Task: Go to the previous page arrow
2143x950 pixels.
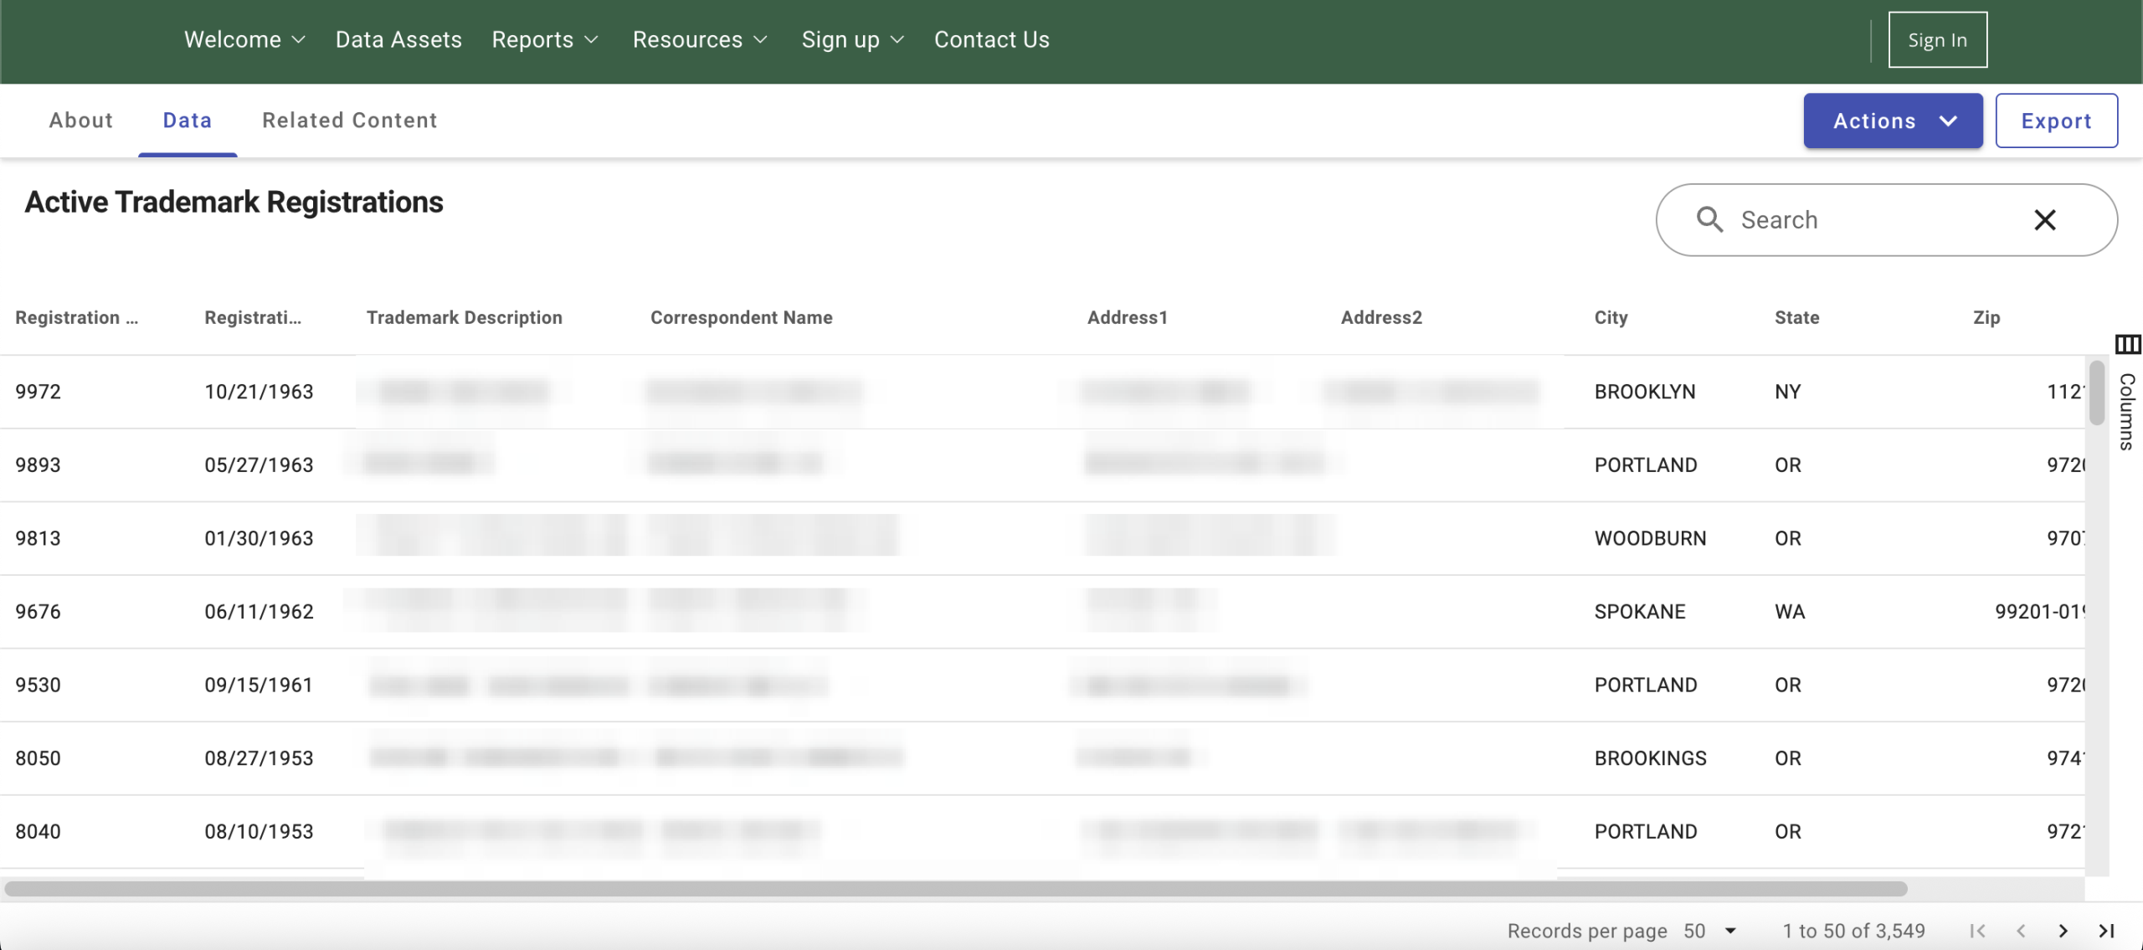Action: (2021, 931)
